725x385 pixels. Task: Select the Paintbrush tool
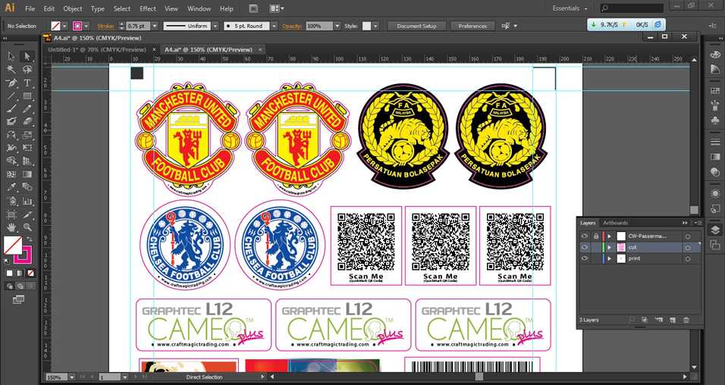click(11, 109)
